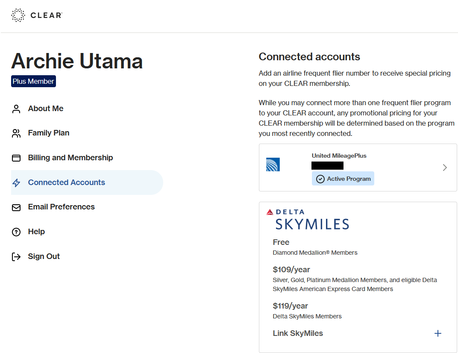This screenshot has height=353, width=458.
Task: Click the CLEAR logo in the header
Action: pos(37,15)
